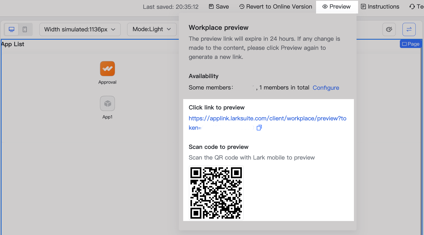
Task: Open the Approval app icon
Action: 107,68
